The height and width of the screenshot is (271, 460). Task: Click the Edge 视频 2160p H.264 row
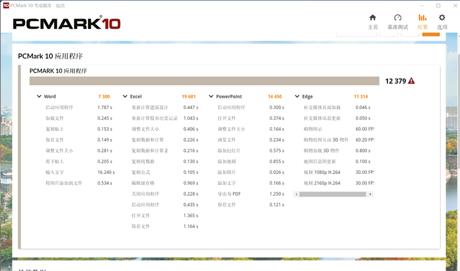(x=339, y=183)
